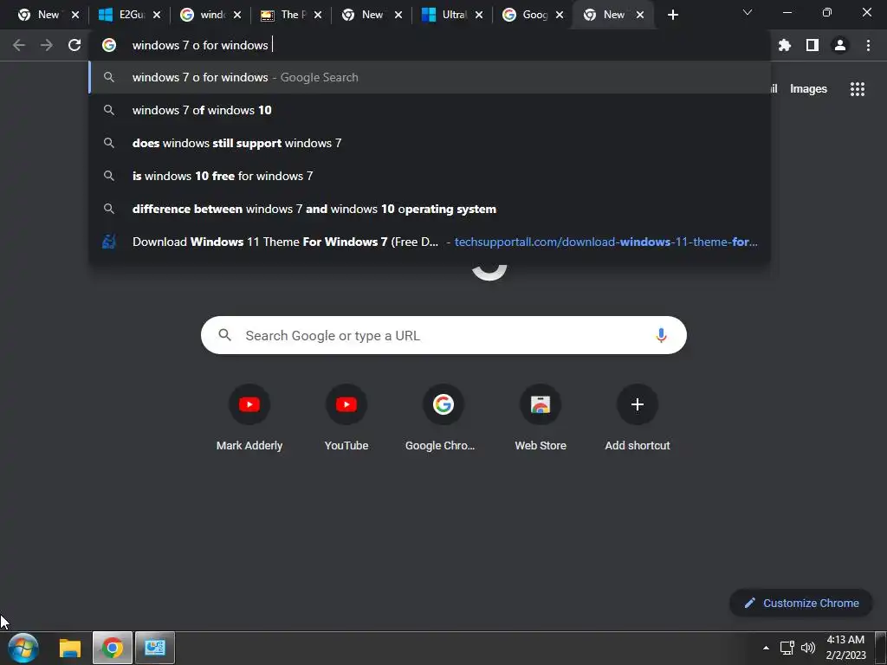Open File Explorer from the taskbar
This screenshot has width=887, height=665.
point(69,648)
